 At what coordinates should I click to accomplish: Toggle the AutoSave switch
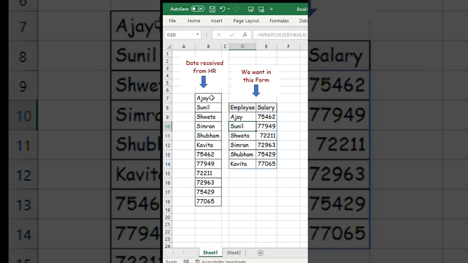coord(198,9)
